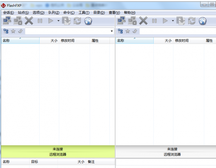The image size is (216, 168).
Task: Open the left path combo box dropdown
Action: (x=112, y=31)
